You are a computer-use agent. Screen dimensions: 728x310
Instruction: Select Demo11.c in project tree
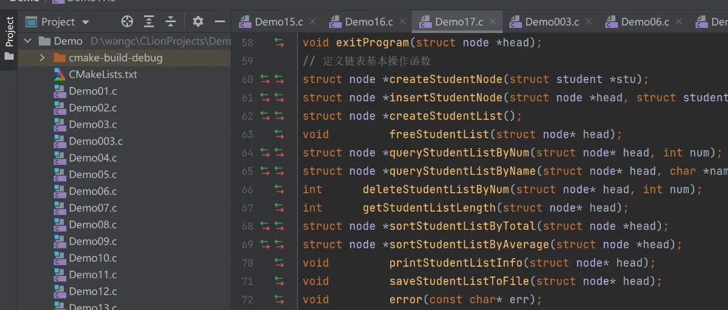(x=93, y=274)
